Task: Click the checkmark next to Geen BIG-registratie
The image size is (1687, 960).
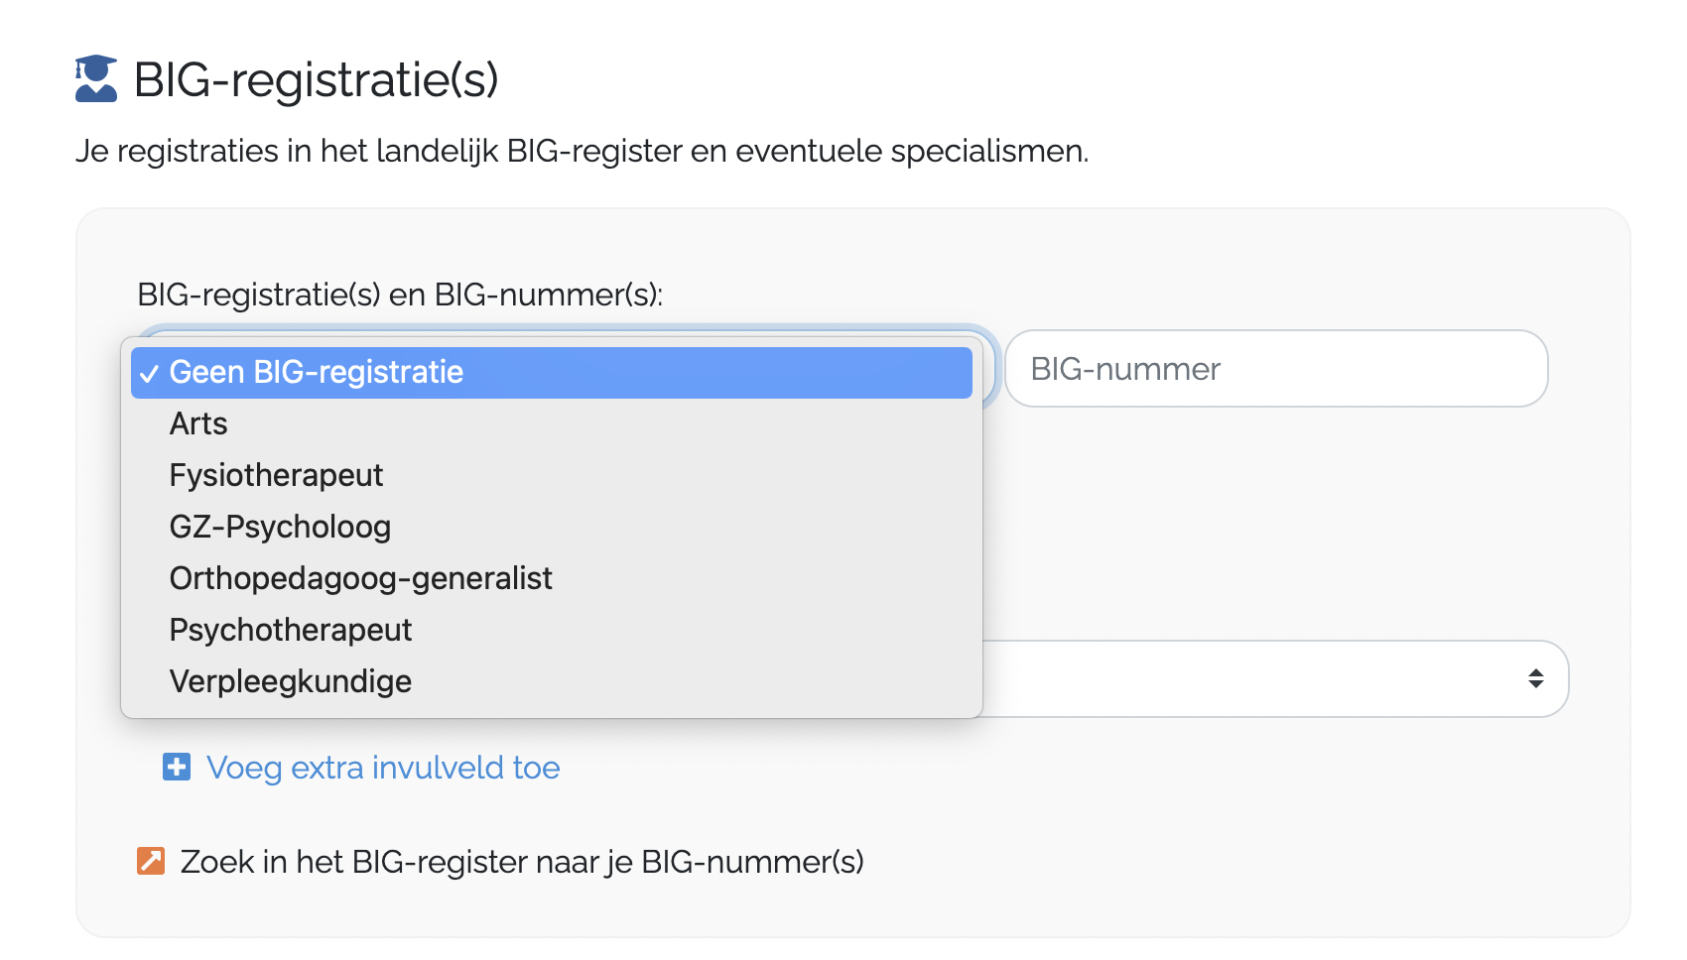Action: tap(149, 374)
